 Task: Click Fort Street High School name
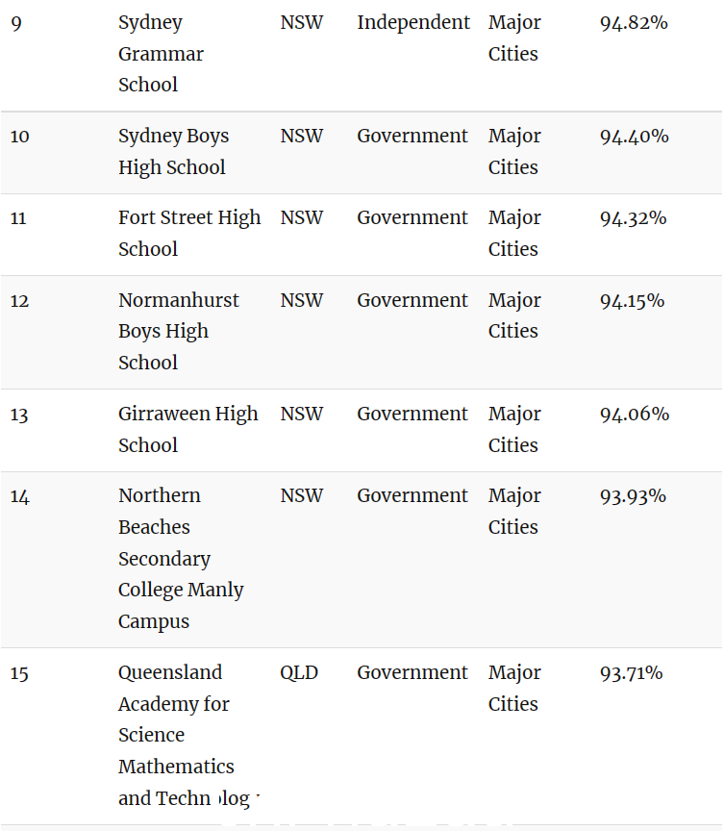click(189, 233)
